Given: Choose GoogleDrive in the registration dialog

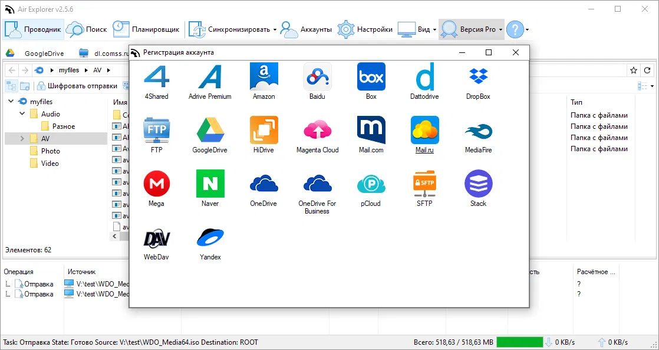Looking at the screenshot, I should (x=210, y=130).
